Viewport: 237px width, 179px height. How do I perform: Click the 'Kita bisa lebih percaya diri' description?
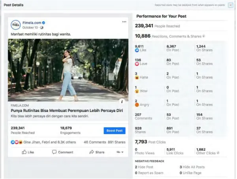[x=50, y=116]
